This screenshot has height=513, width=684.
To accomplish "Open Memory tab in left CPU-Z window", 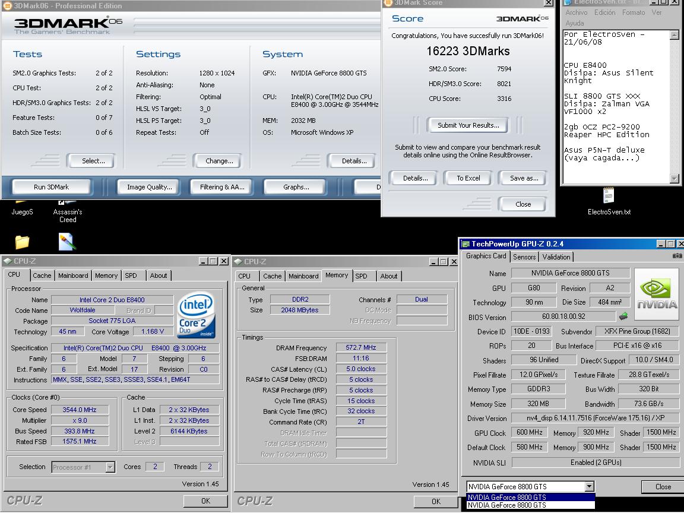I will tap(106, 275).
